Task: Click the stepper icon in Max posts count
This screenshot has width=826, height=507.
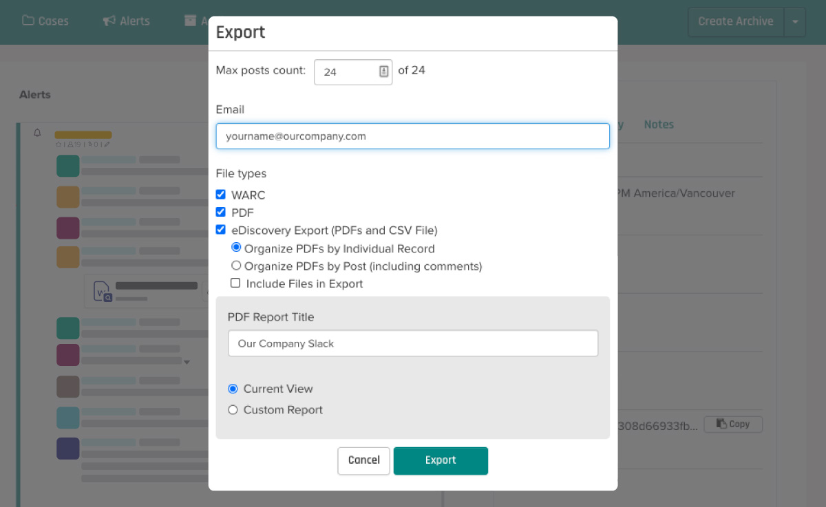Action: pyautogui.click(x=384, y=72)
